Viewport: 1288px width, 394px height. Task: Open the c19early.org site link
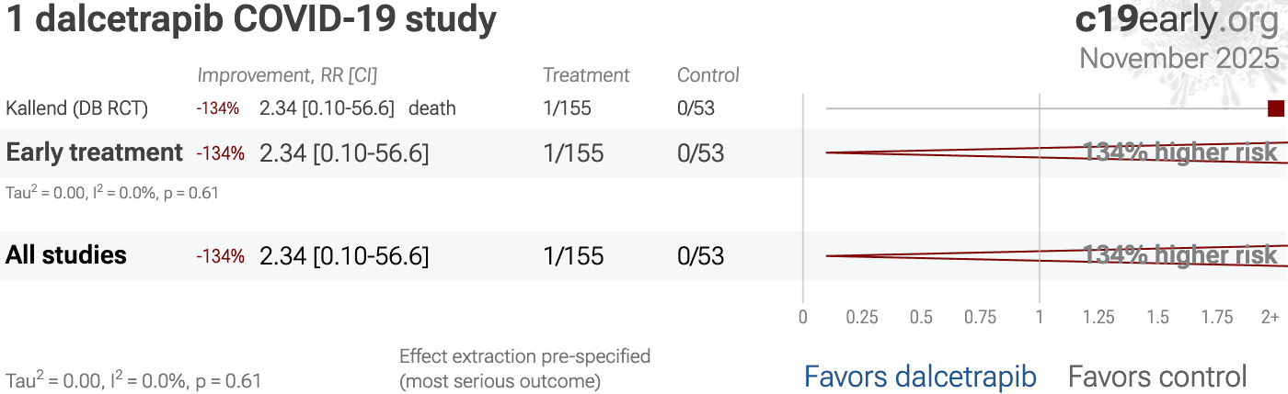tap(1177, 22)
